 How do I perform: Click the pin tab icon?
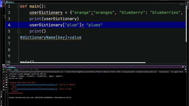[x=4, y=90]
